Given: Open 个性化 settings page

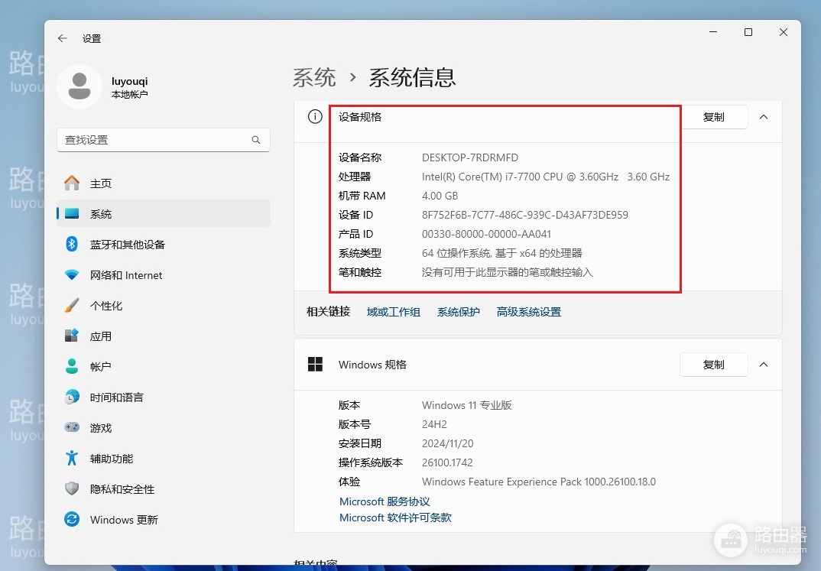Looking at the screenshot, I should click(164, 305).
